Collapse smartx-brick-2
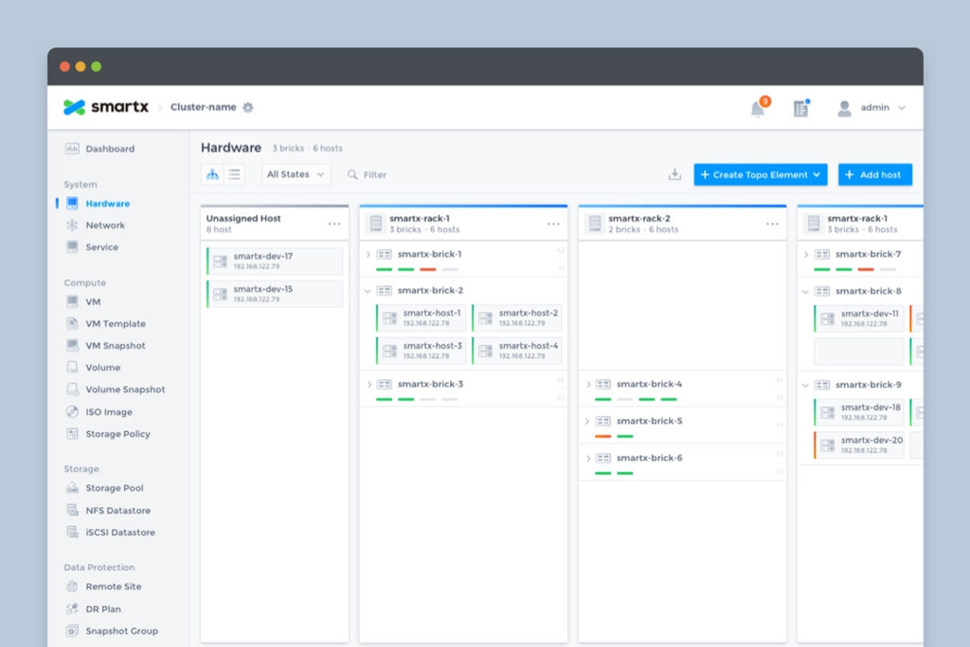This screenshot has height=647, width=970. coord(368,291)
